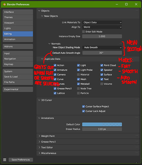The image size is (142, 165).
Task: Collapse the Normals subpanel
Action: (49, 44)
